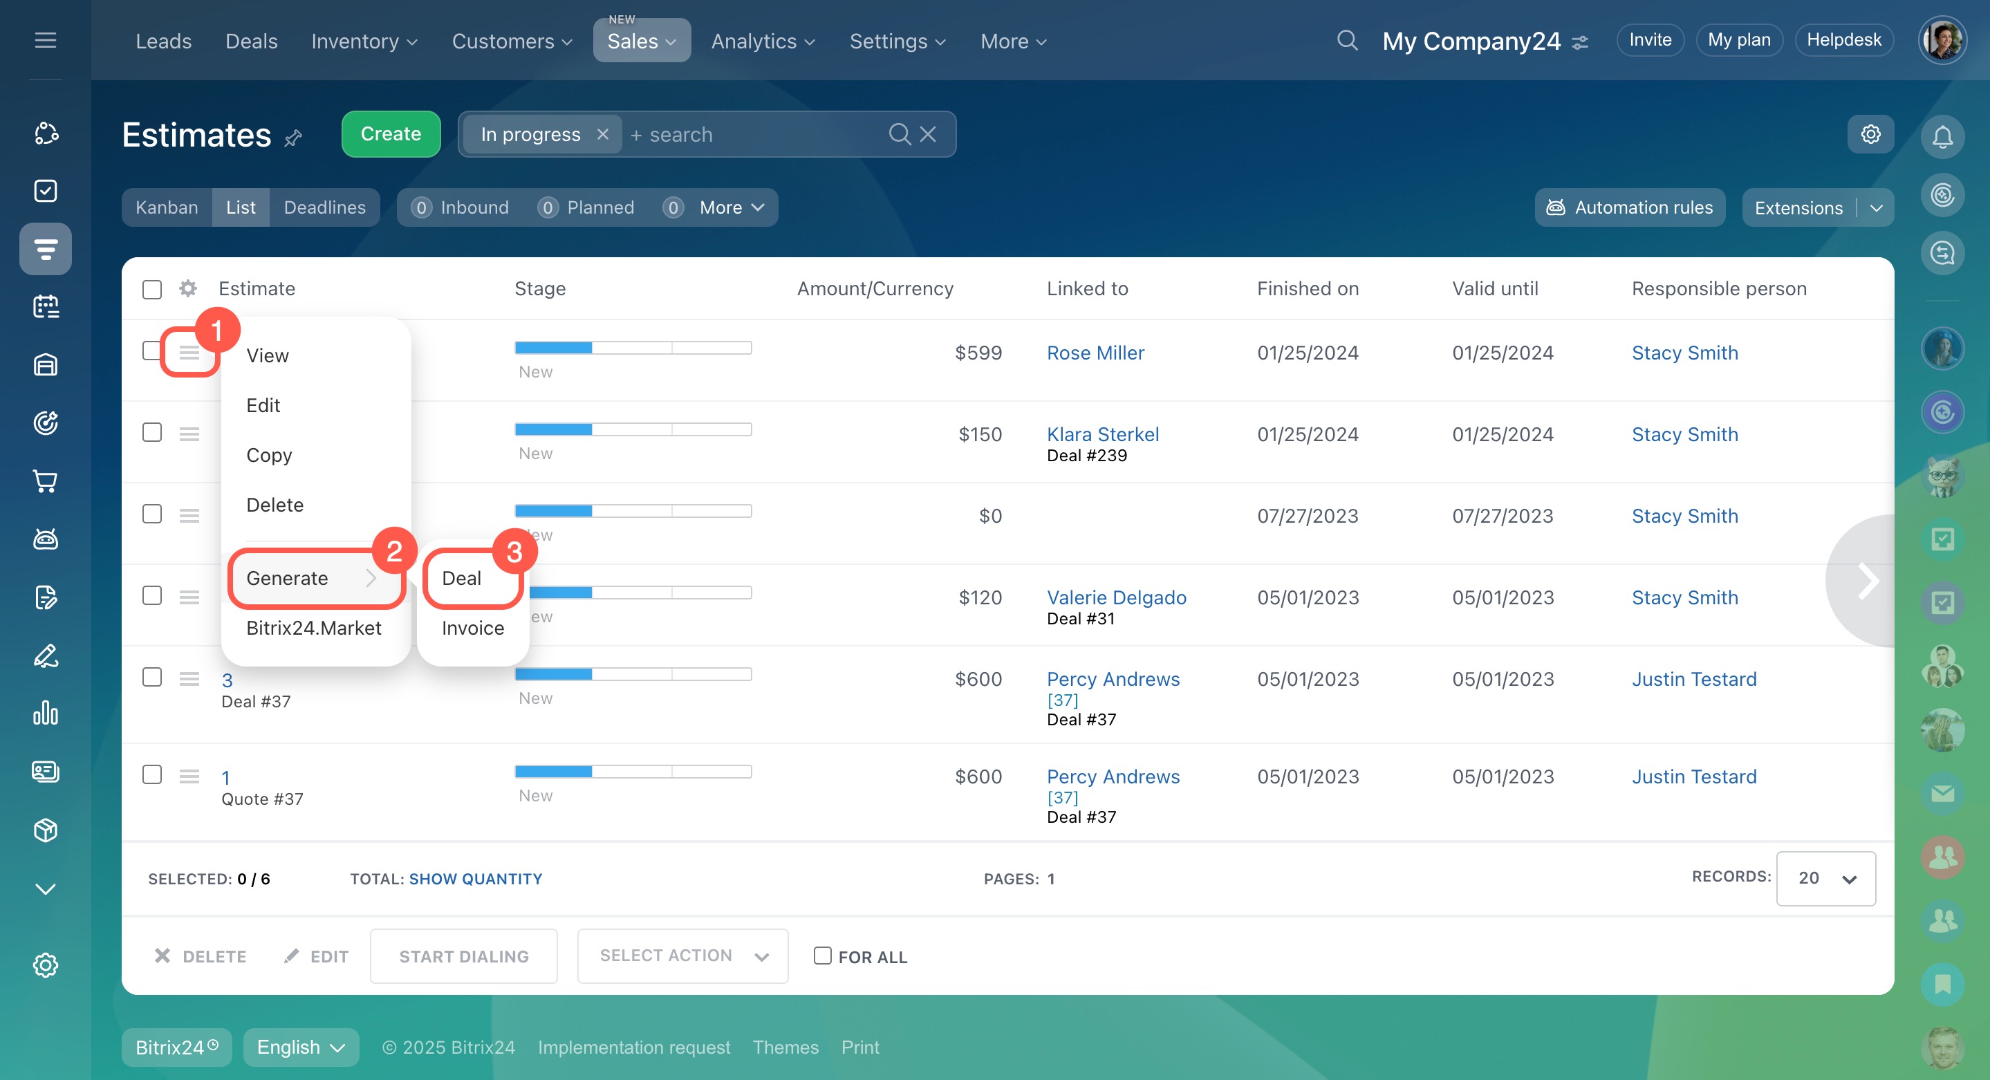This screenshot has height=1080, width=1990.
Task: Open Automation rules
Action: tap(1629, 207)
